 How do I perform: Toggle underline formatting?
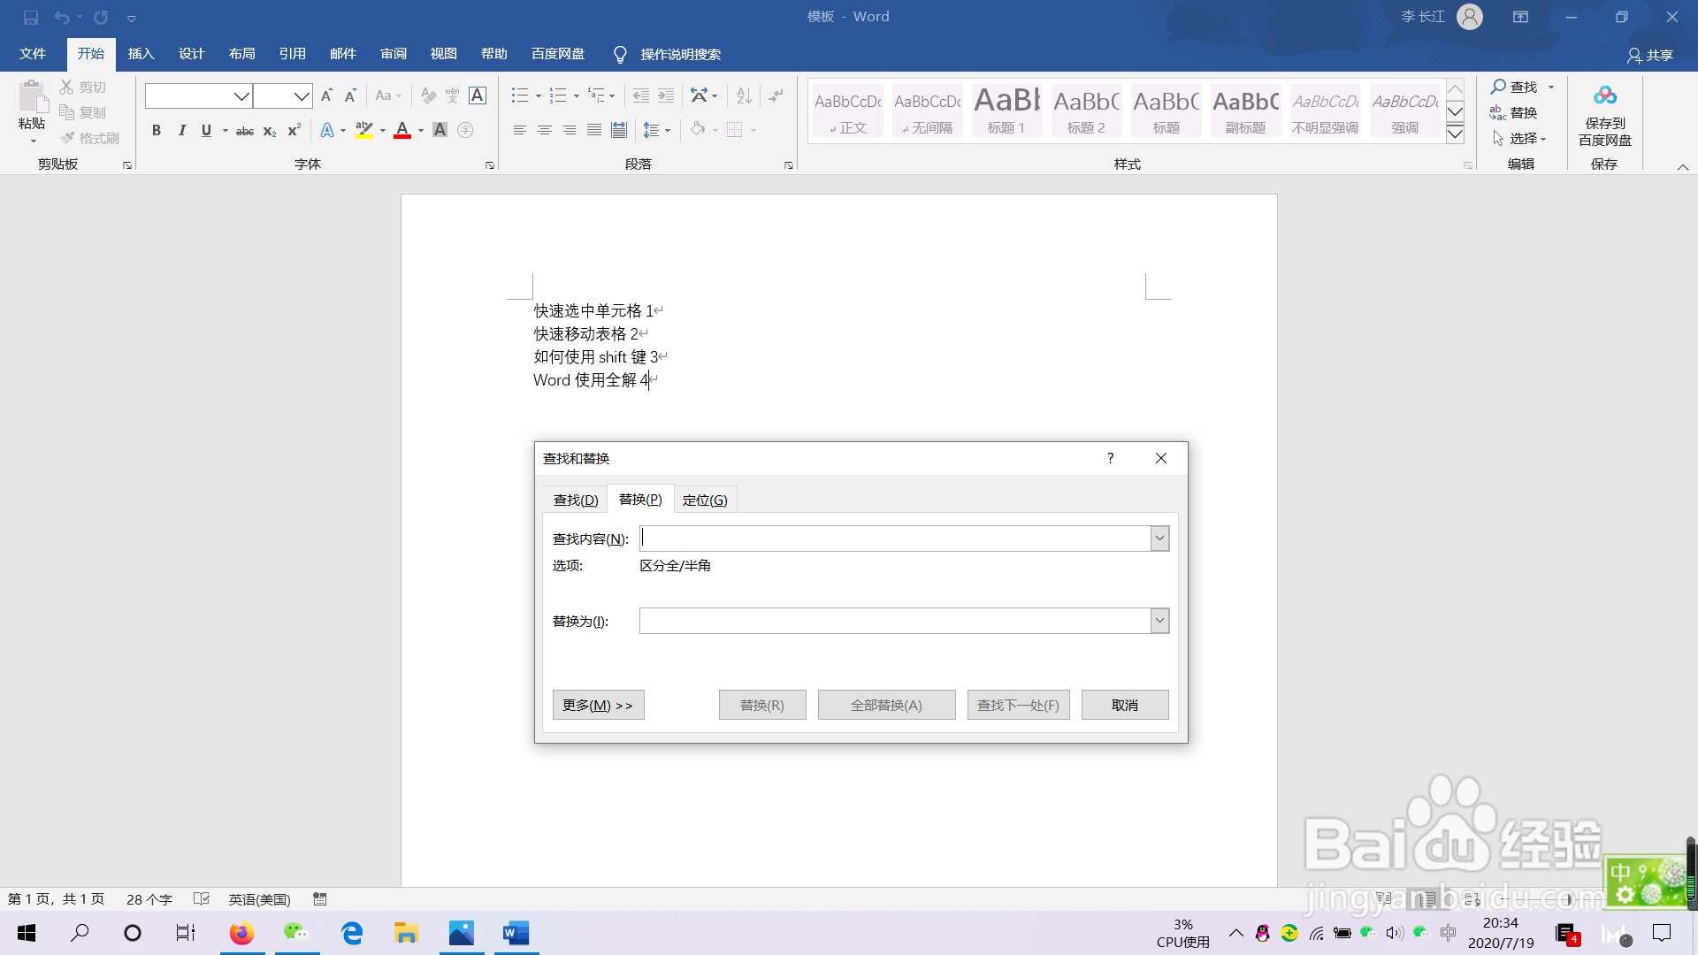pyautogui.click(x=205, y=130)
